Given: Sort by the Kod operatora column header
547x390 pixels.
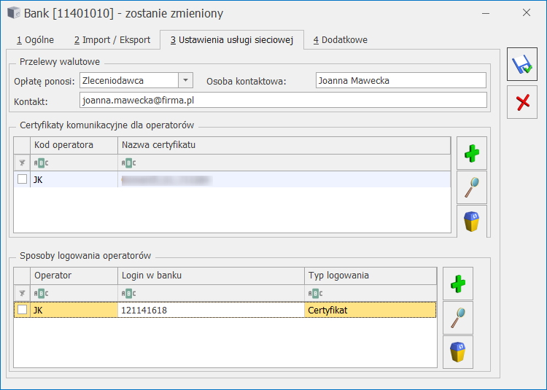Looking at the screenshot, I should click(74, 145).
